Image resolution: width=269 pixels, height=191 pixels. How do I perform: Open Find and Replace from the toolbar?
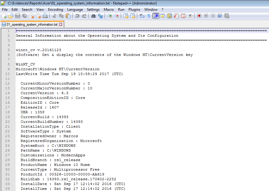(100, 16)
